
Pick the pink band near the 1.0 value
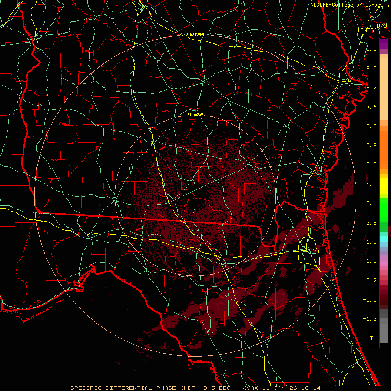click(384, 263)
